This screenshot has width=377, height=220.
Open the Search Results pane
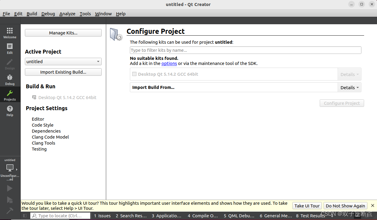131,216
